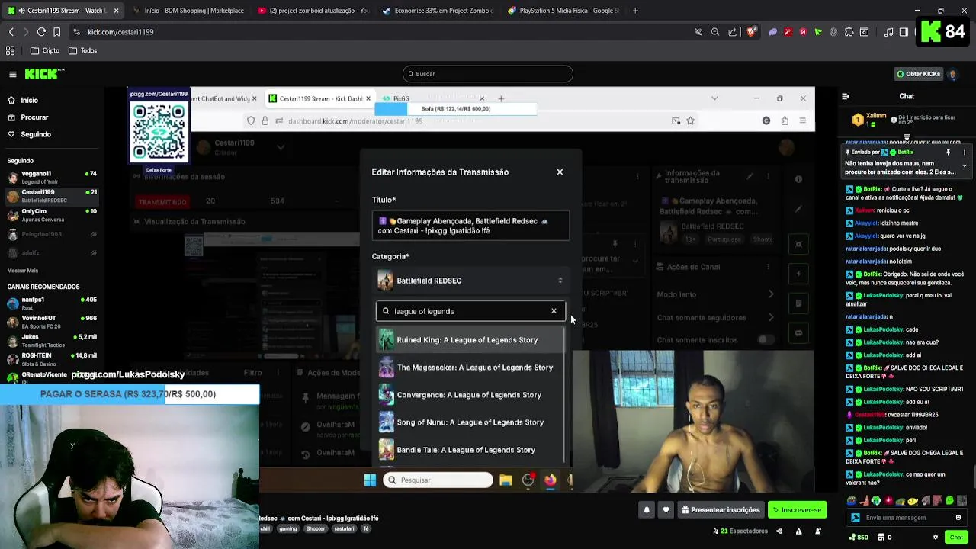Expand the pinned BotRix message chevron
Image resolution: width=976 pixels, height=549 pixels.
tap(965, 165)
